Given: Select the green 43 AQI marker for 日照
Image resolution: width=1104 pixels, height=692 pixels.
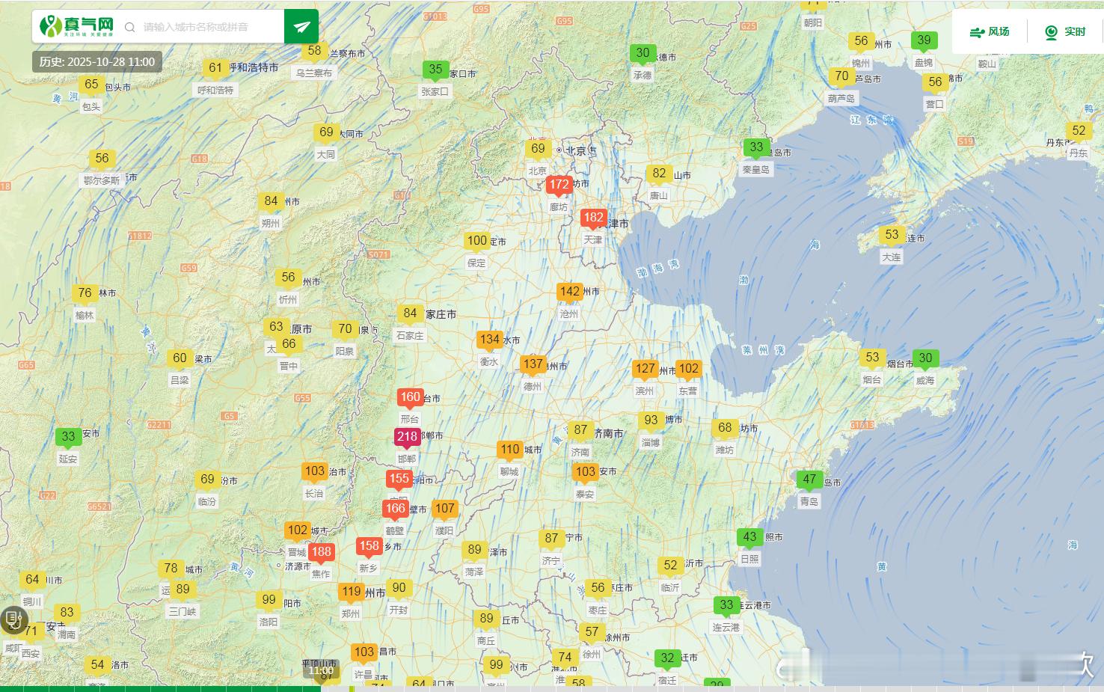Looking at the screenshot, I should pos(749,538).
